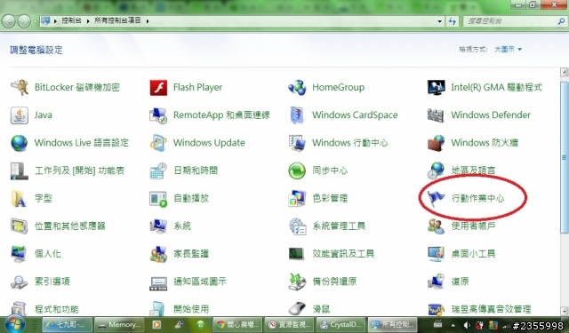Expand the arrow after 控制台 in breadcrumb
The width and height of the screenshot is (569, 333).
pos(88,21)
